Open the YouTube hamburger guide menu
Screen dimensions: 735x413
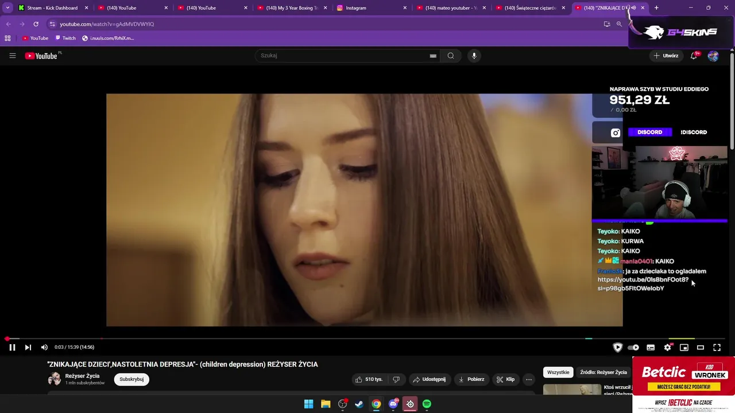(x=12, y=56)
